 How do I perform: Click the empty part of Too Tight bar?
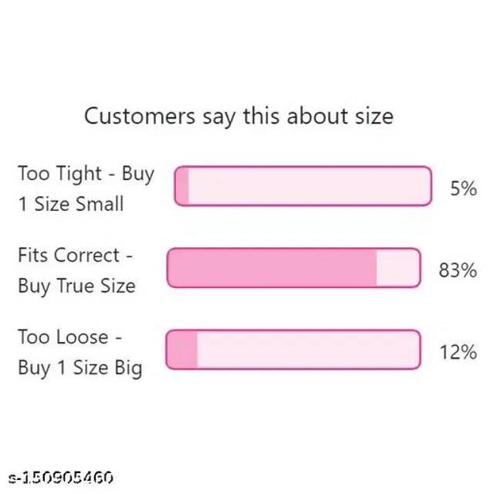(309, 186)
